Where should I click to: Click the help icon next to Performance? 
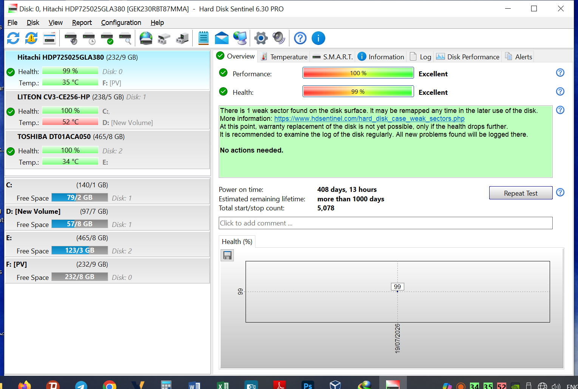(x=560, y=73)
